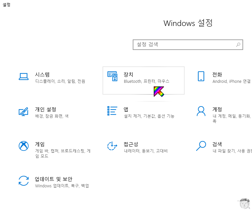Open the 검색 magnifier category icon

tap(201, 146)
